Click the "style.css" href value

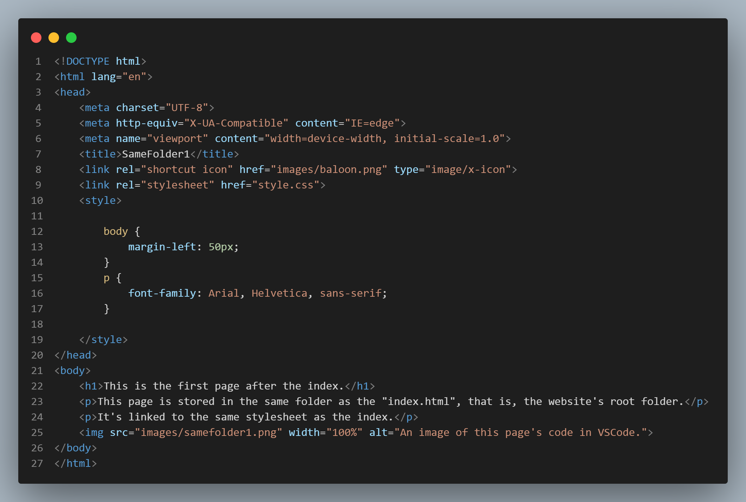[286, 185]
